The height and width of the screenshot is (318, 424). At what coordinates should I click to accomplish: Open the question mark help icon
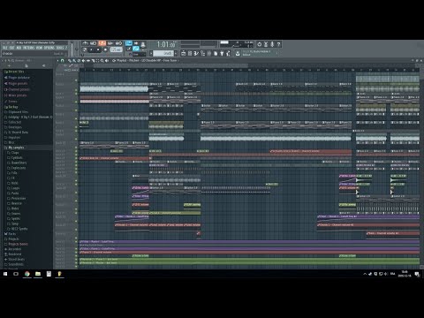coord(279,44)
